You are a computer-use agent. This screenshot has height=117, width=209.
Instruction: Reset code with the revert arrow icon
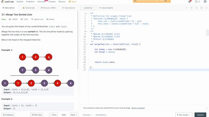[x=197, y=8]
